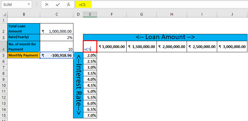Click the ₹ 2,500,000.00 cell
The image size is (248, 121).
[x=202, y=47]
